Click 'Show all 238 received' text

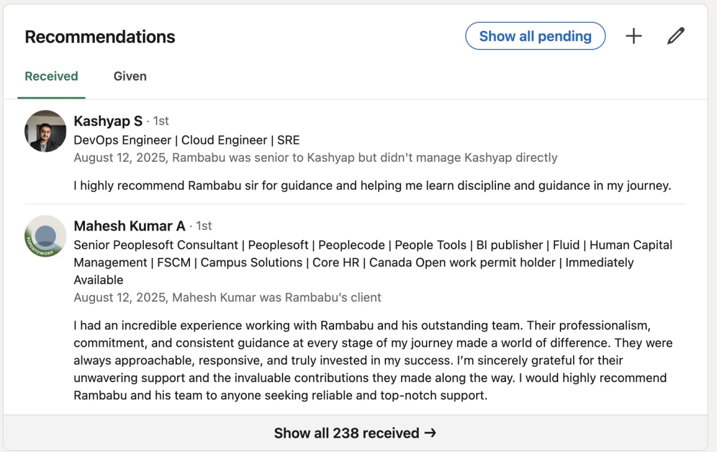click(x=347, y=433)
